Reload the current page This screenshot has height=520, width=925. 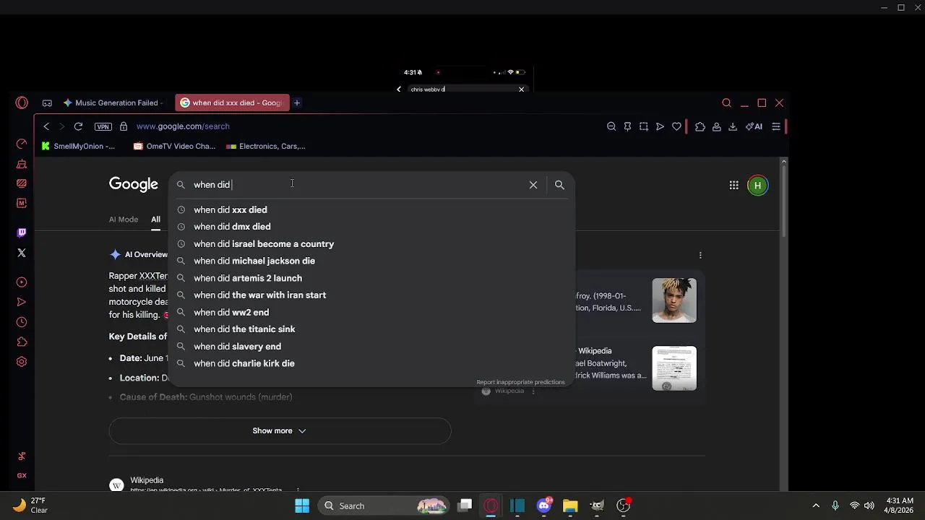click(78, 126)
